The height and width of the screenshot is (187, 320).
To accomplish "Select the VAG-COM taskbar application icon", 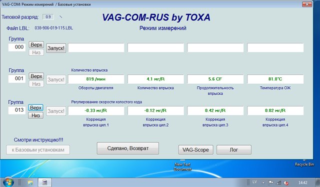I will pyautogui.click(x=44, y=183).
